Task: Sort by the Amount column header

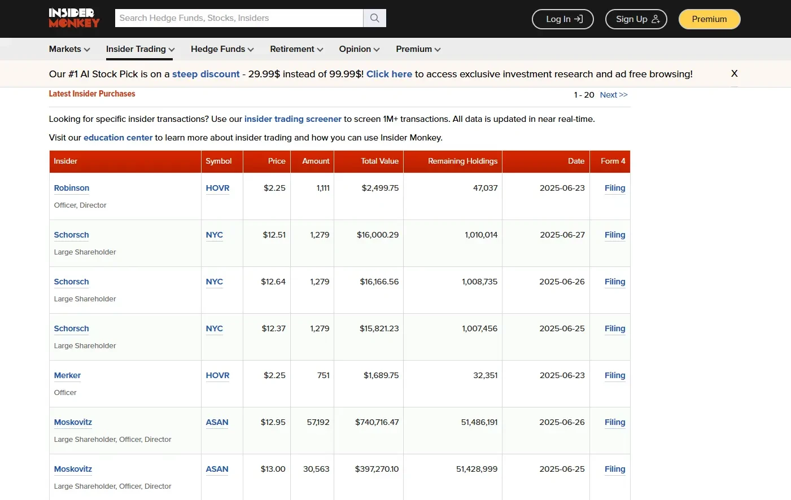Action: point(312,161)
